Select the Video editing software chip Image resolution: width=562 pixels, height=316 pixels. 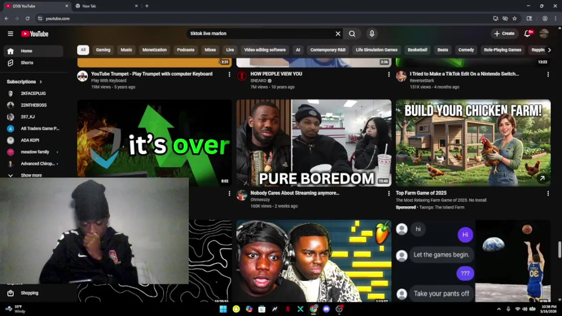coord(265,50)
